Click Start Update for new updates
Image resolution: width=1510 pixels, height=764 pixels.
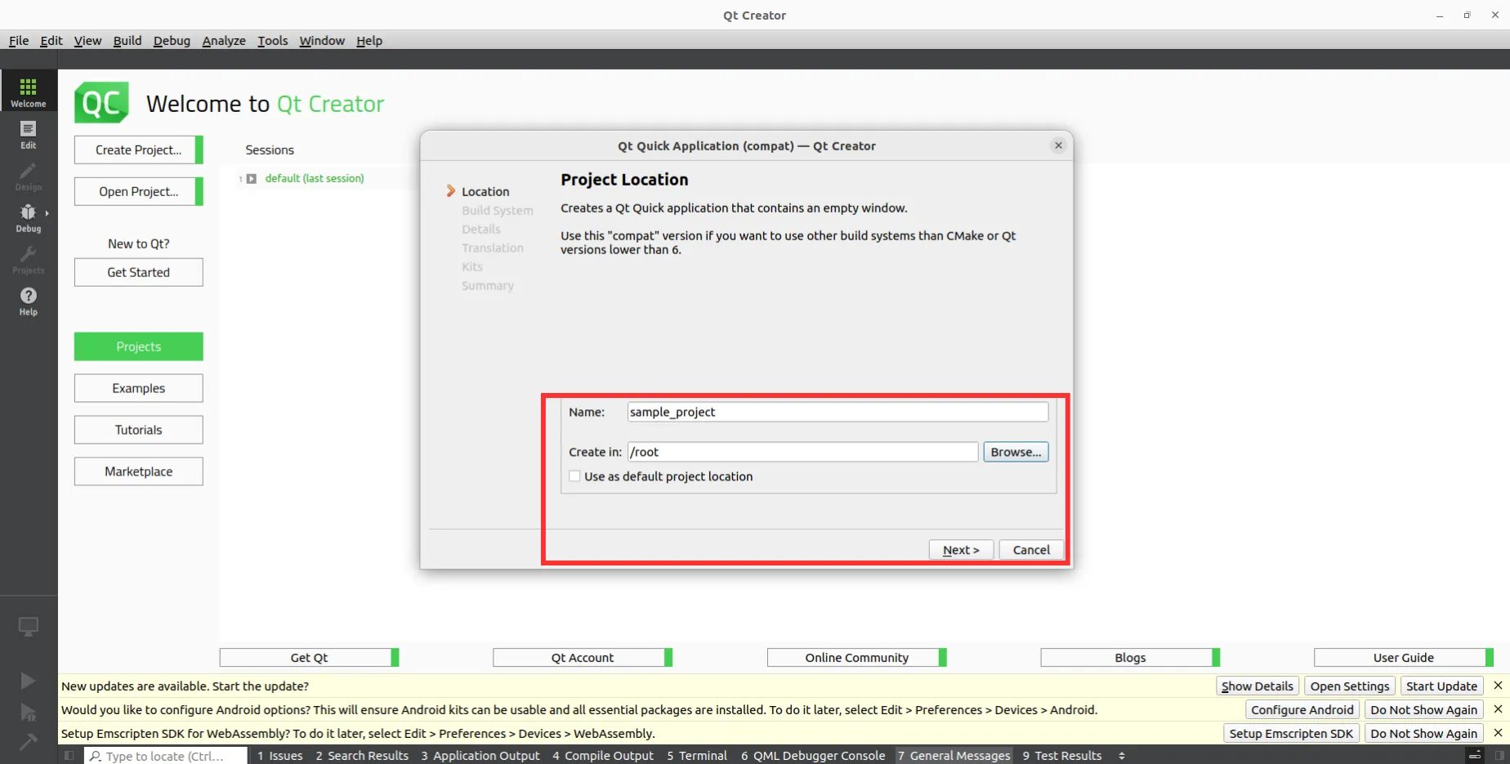[1441, 686]
